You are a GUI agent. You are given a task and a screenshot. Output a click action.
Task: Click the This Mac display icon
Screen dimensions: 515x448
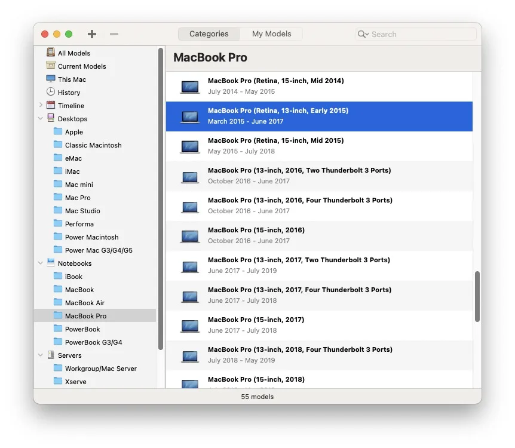50,79
